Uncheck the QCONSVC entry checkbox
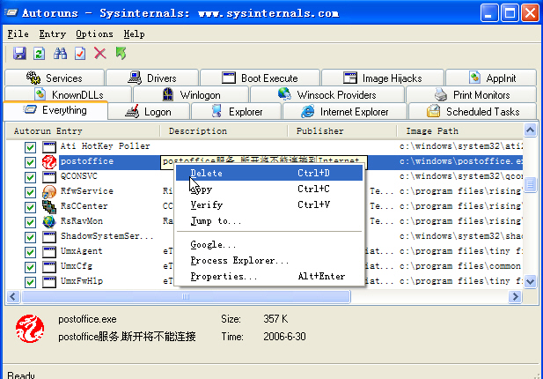The image size is (543, 379). point(30,177)
